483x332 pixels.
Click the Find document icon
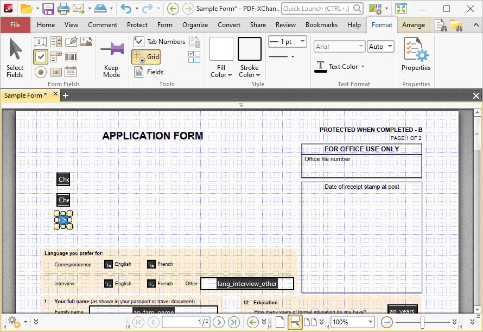click(x=441, y=25)
